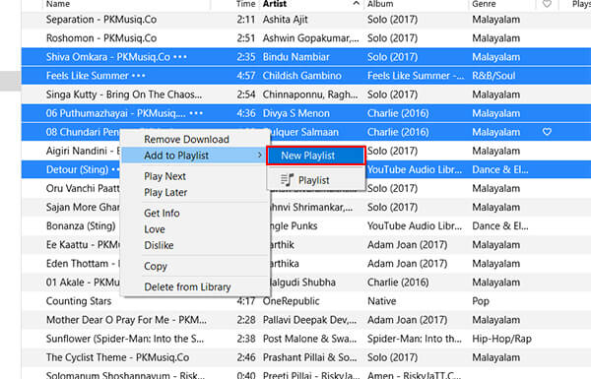Click the 4:17 time of Counting Stars
Screen dimensions: 591x379
245,301
